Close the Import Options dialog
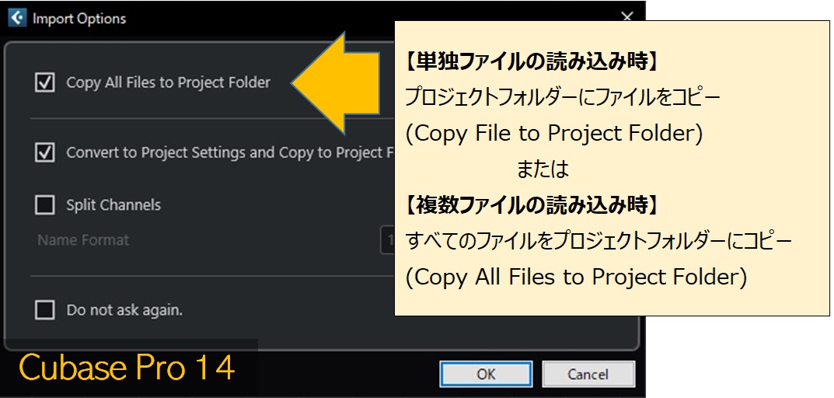834x398 pixels. (x=627, y=16)
